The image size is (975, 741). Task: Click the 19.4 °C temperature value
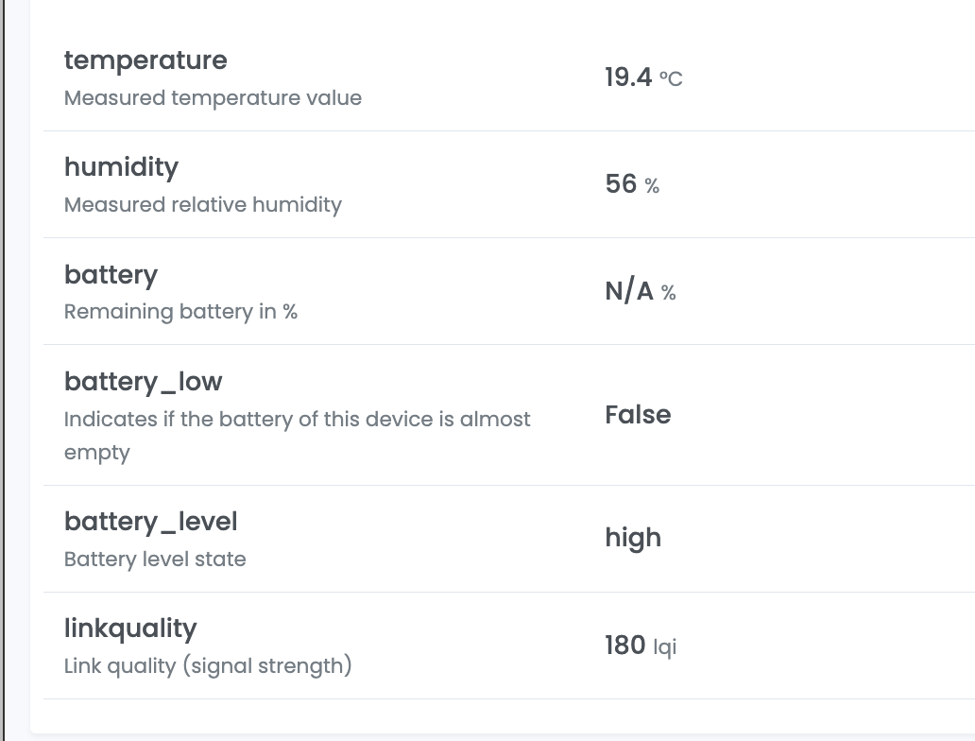point(643,78)
